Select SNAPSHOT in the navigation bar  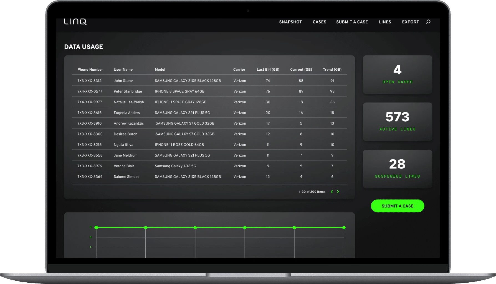(x=290, y=22)
